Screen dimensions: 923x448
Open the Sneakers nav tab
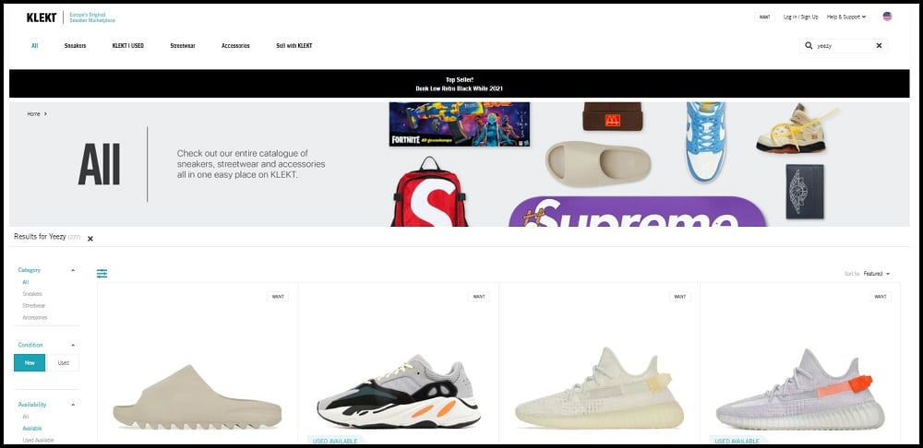coord(76,45)
